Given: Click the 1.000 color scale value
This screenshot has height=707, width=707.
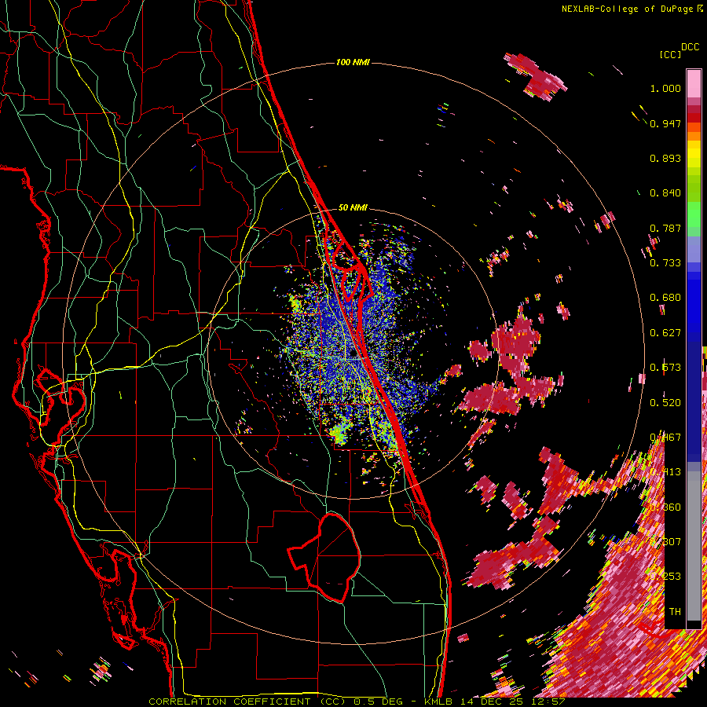Looking at the screenshot, I should pyautogui.click(x=665, y=88).
